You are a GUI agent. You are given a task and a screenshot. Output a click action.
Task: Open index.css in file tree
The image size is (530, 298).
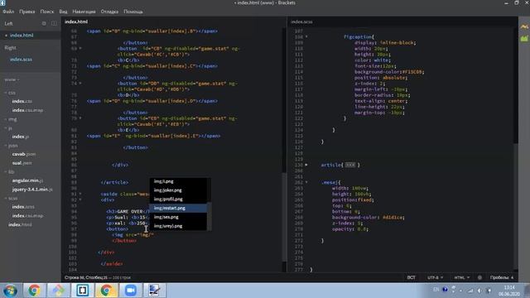[x=22, y=101]
